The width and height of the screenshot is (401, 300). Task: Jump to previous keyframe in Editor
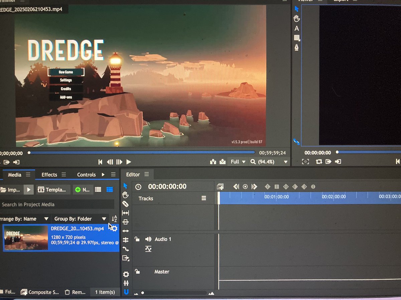point(236,187)
